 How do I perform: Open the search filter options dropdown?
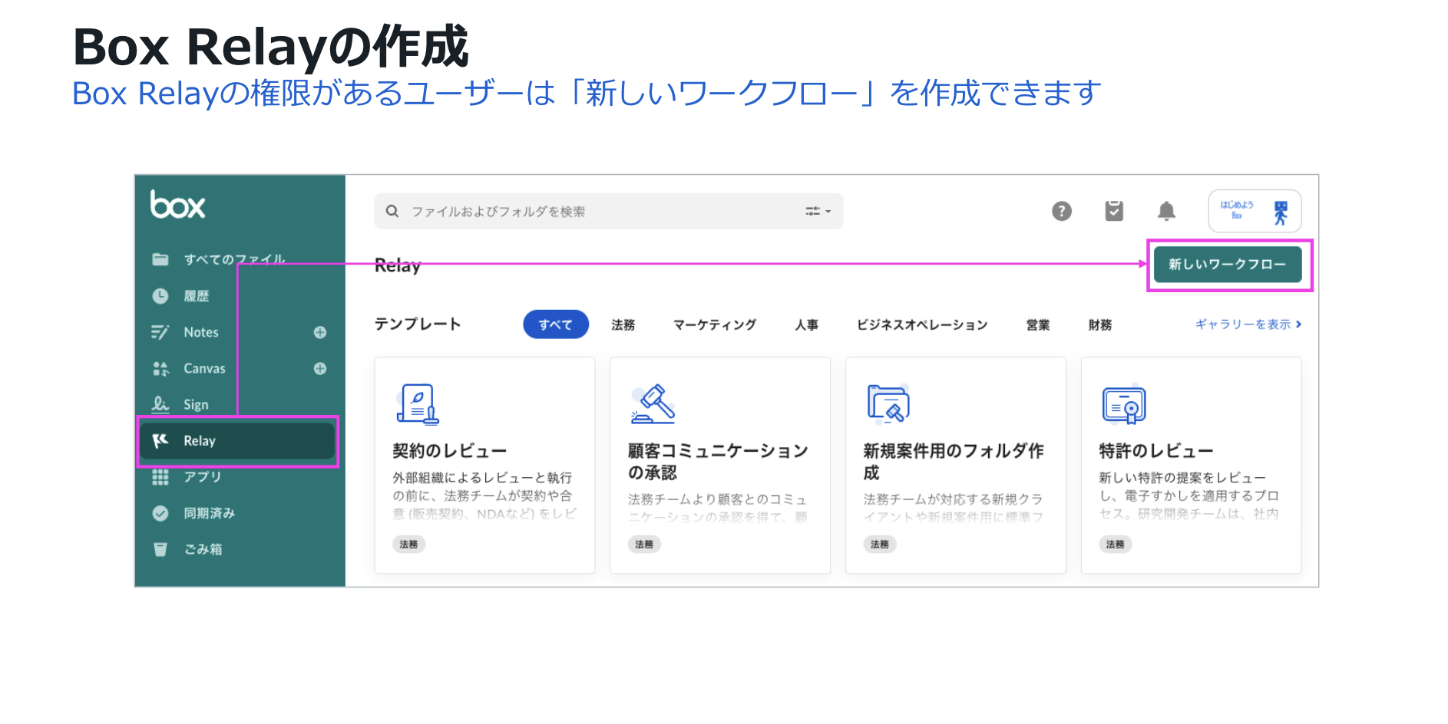coord(818,211)
